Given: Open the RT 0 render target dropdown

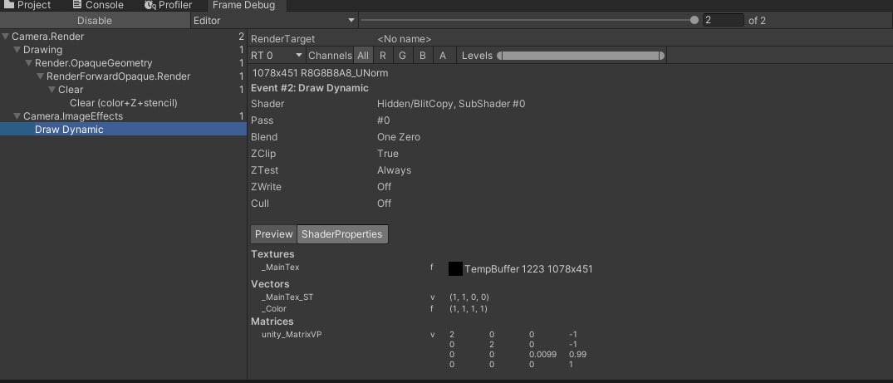Looking at the screenshot, I should coord(277,56).
